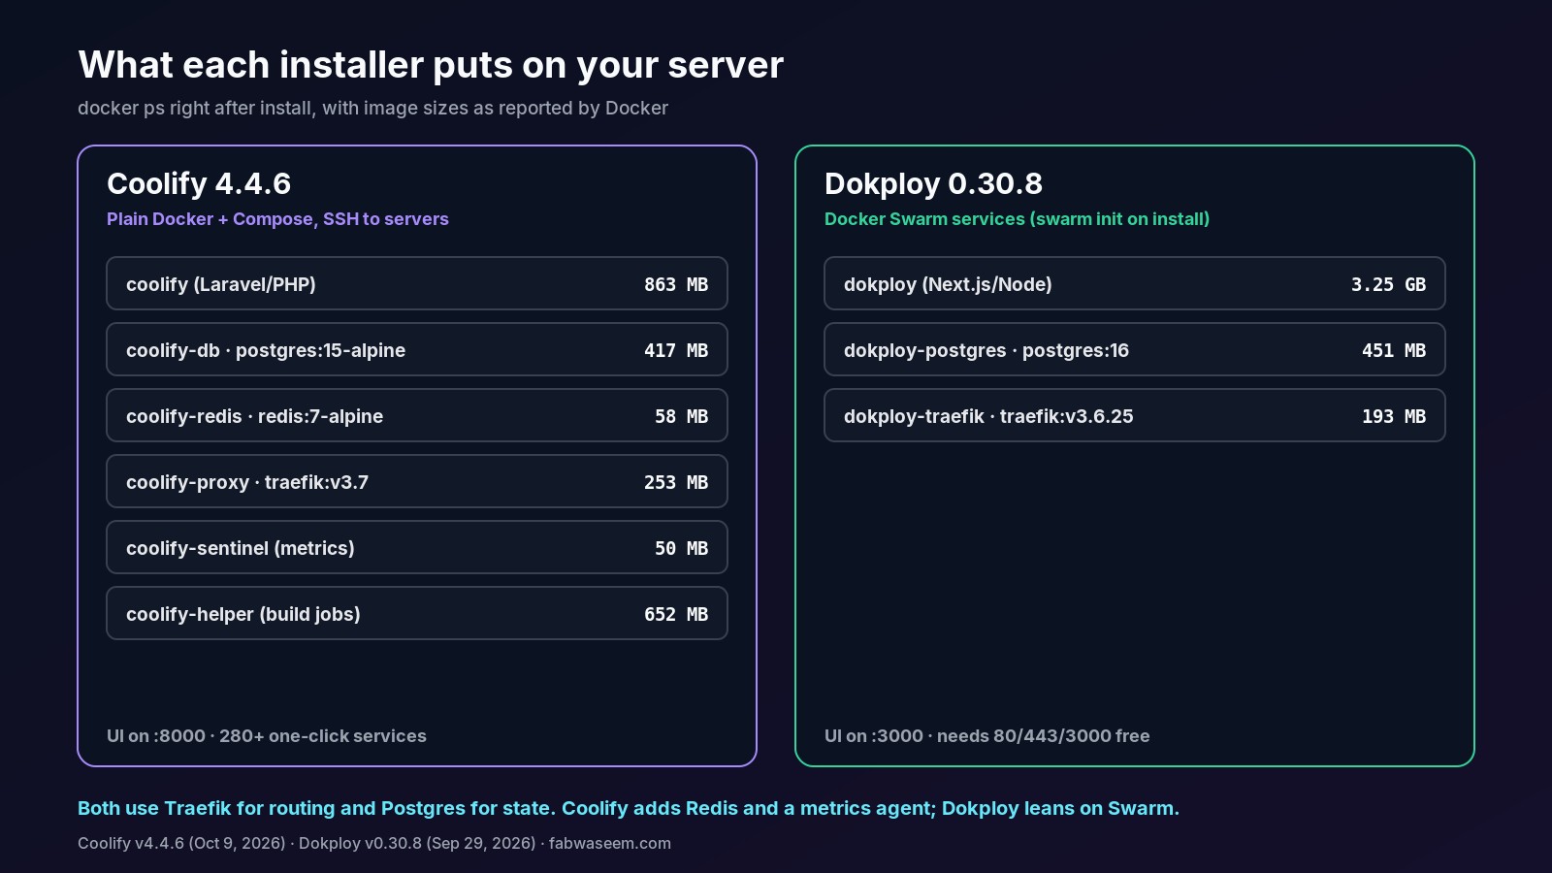
Task: Select the "coolify-db · postgres:15-alpine" row label
Action: [266, 350]
